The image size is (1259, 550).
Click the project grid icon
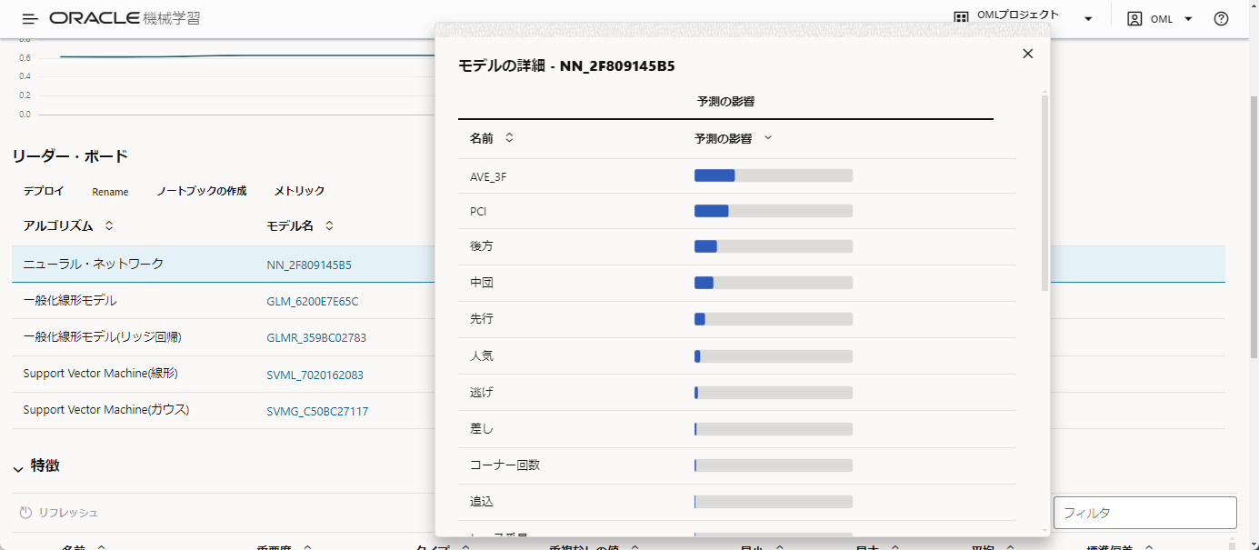click(961, 16)
